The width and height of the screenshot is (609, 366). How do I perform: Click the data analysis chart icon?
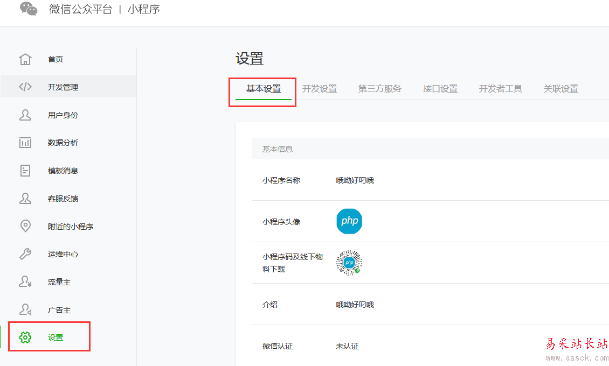pos(25,143)
